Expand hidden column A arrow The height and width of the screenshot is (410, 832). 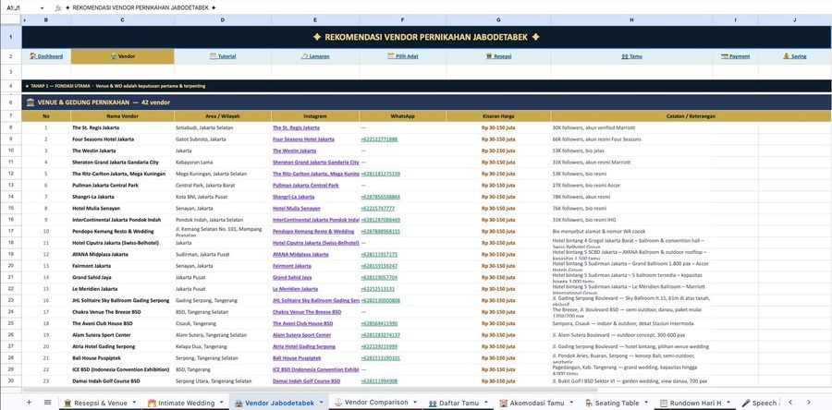pos(25,20)
